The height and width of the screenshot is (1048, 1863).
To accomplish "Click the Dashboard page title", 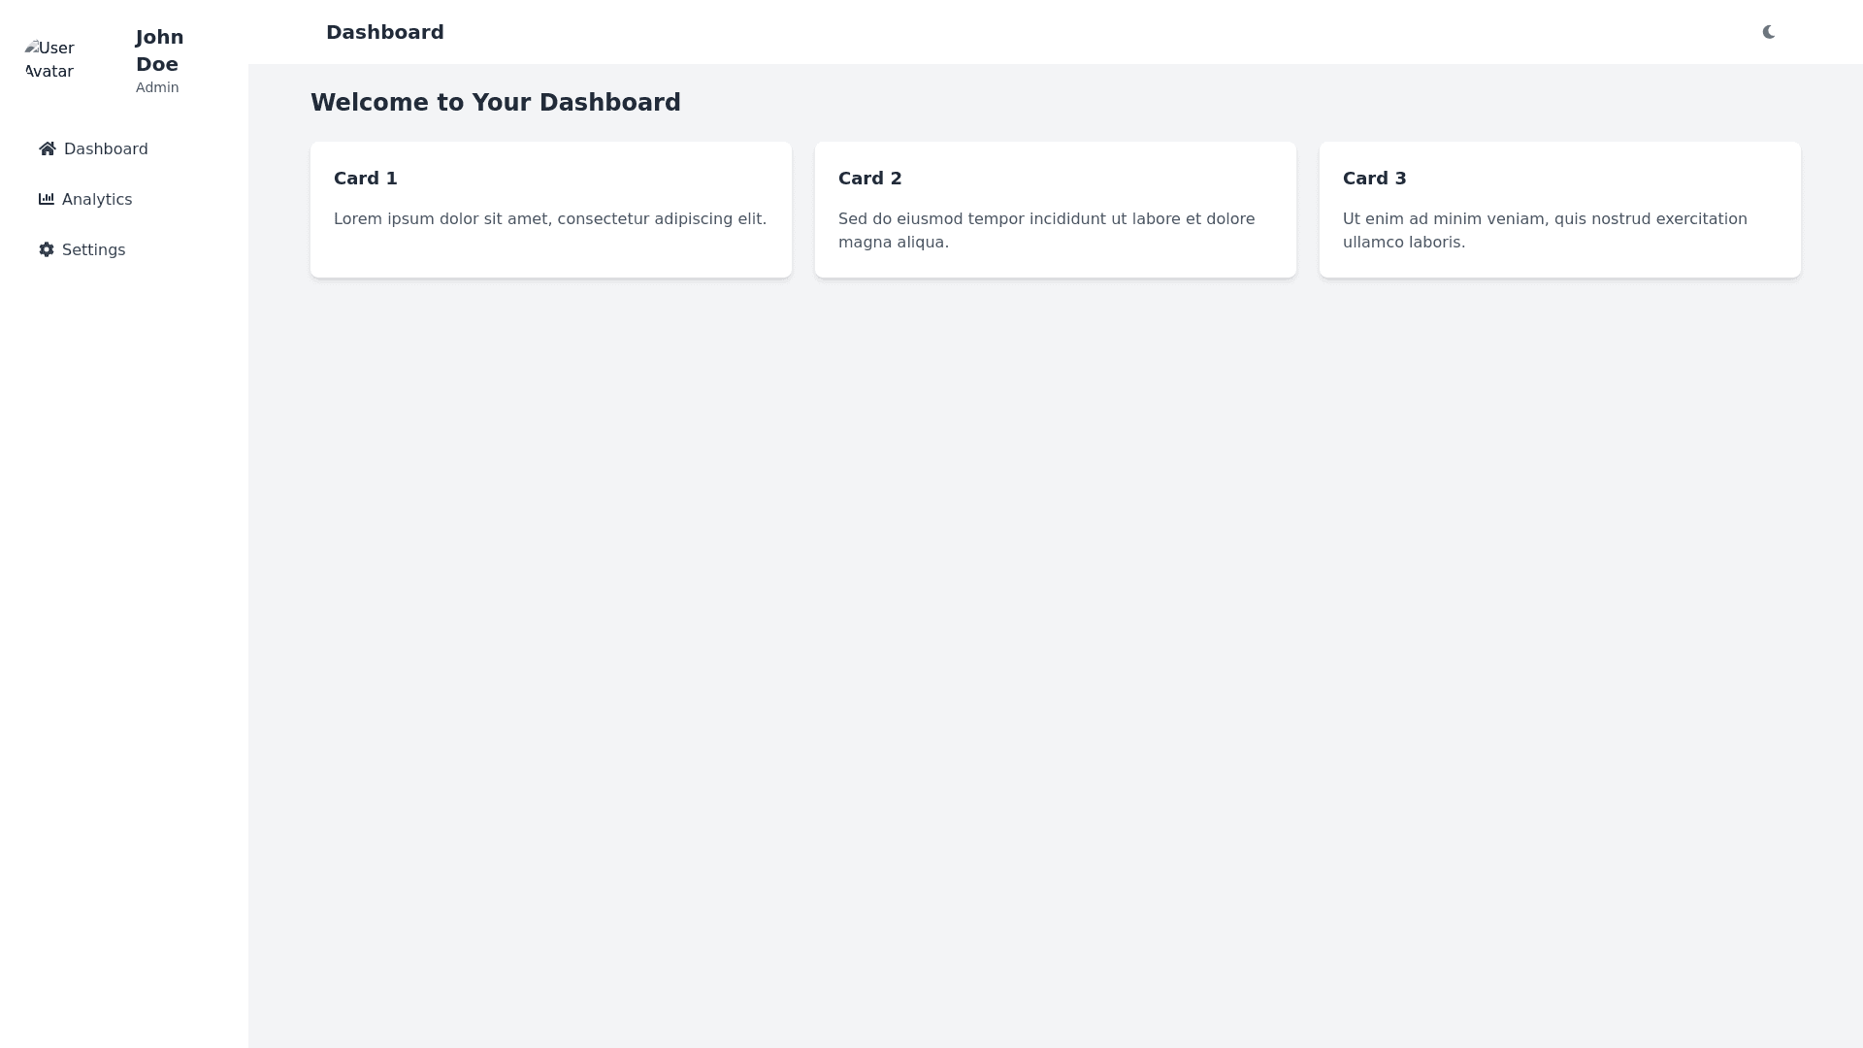I will tap(385, 31).
